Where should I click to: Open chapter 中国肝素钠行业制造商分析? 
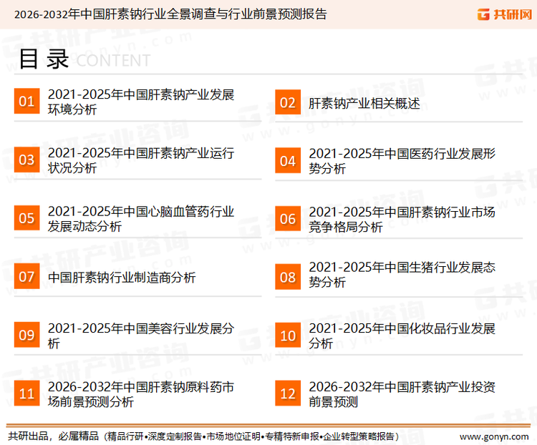tap(122, 278)
